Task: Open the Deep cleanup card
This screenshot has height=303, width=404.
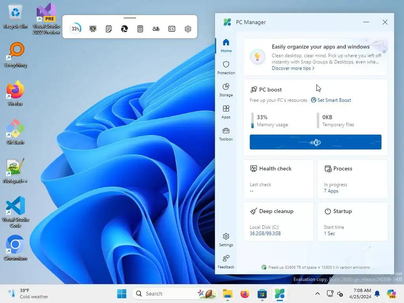Action: [278, 222]
